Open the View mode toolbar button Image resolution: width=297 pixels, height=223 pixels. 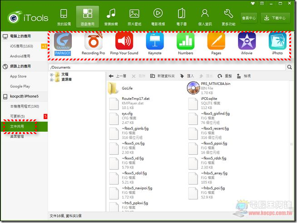(243, 76)
